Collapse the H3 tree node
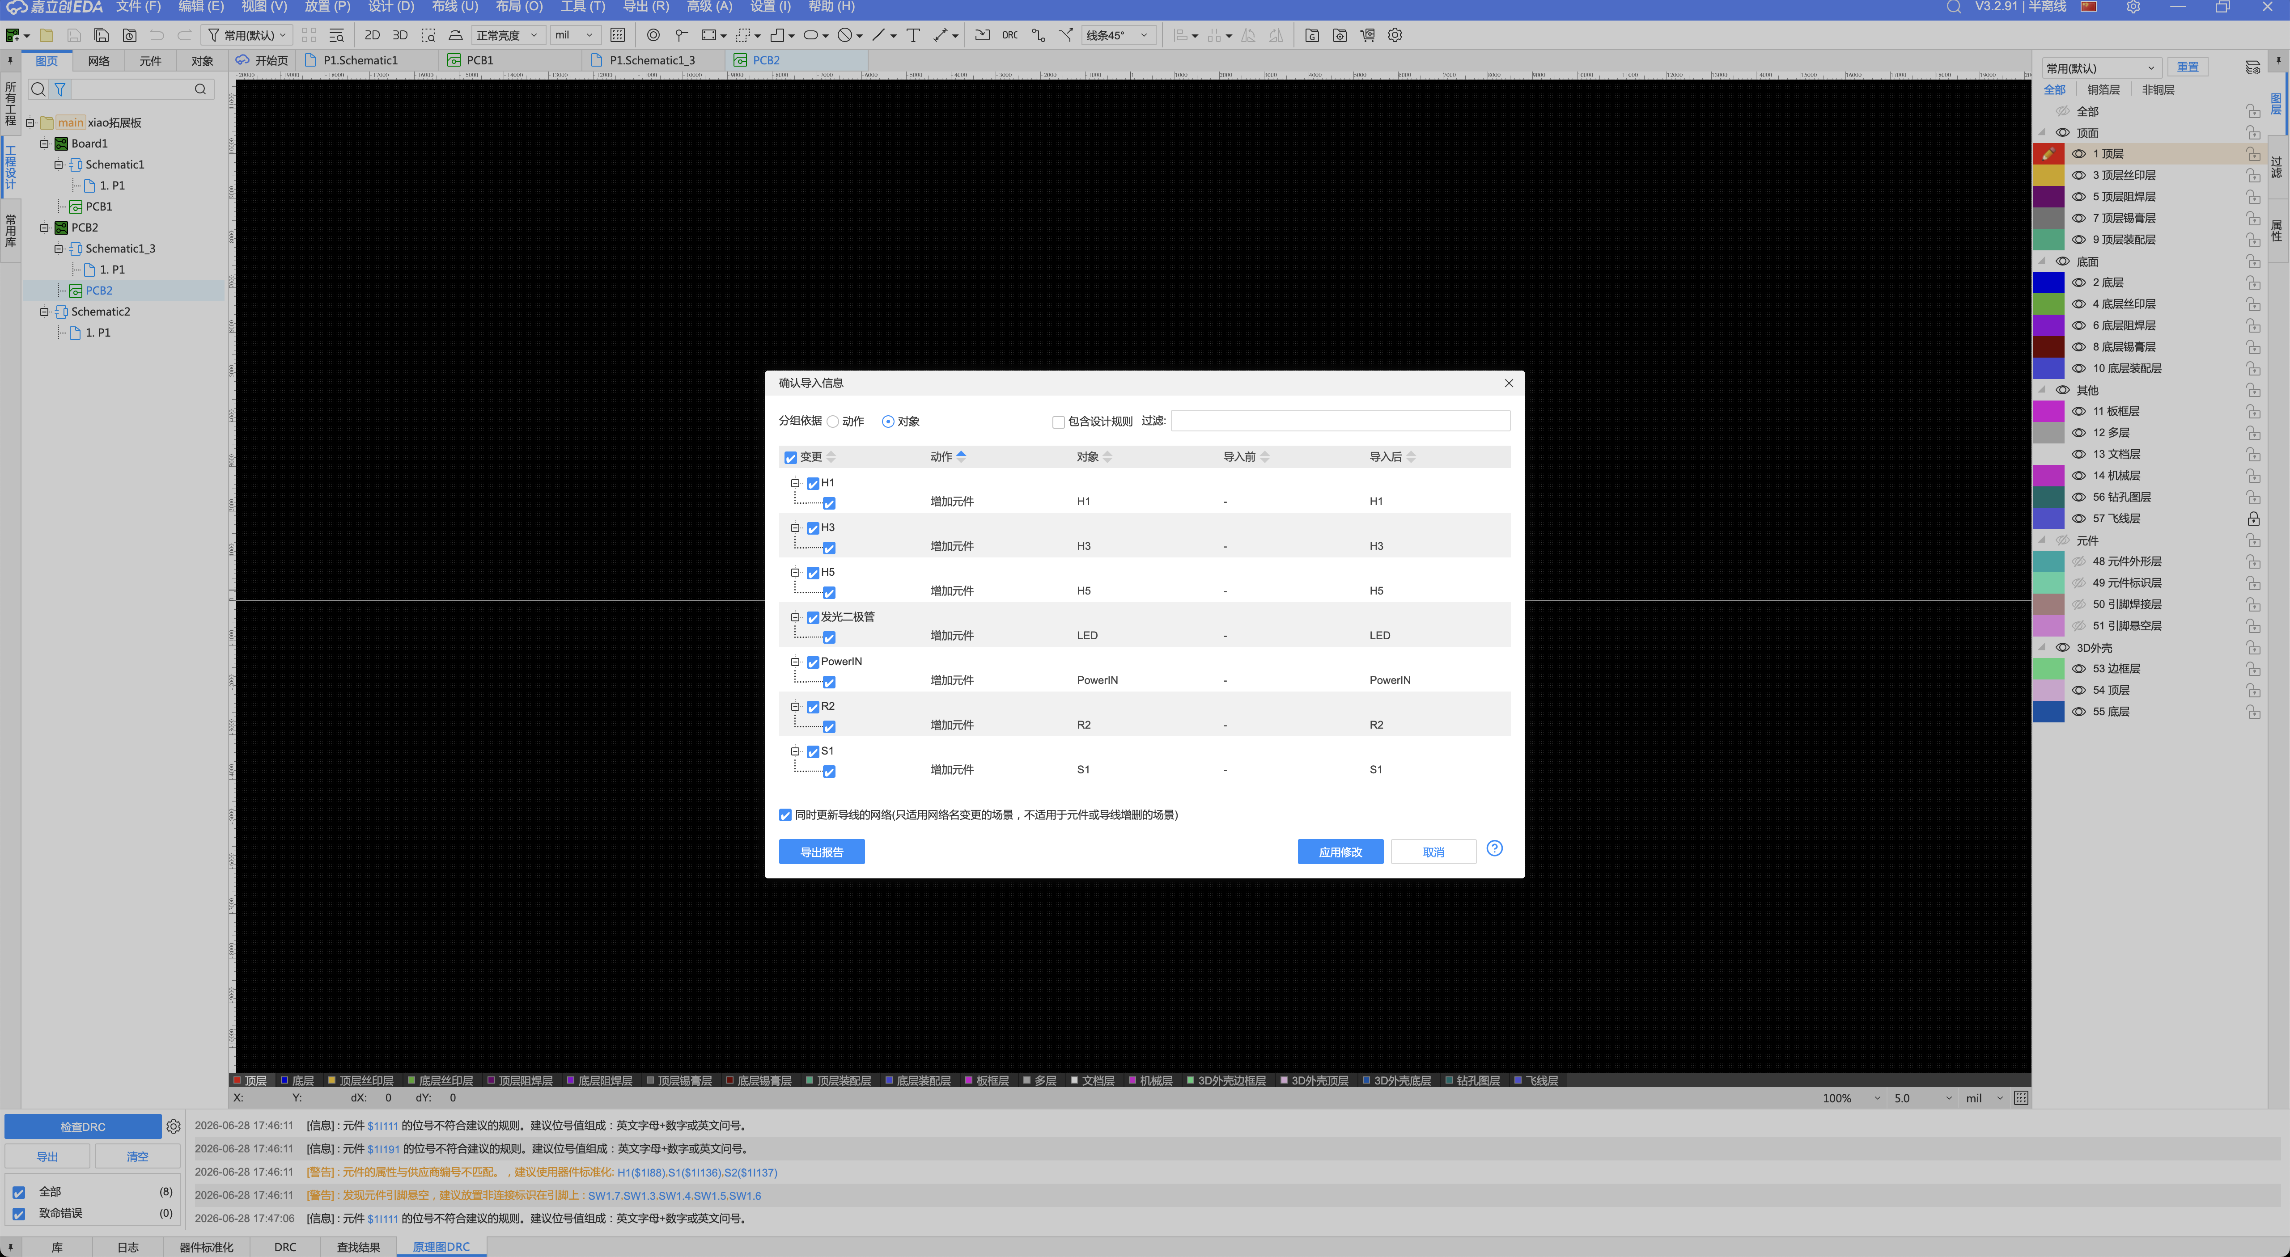The image size is (2290, 1257). [x=796, y=527]
